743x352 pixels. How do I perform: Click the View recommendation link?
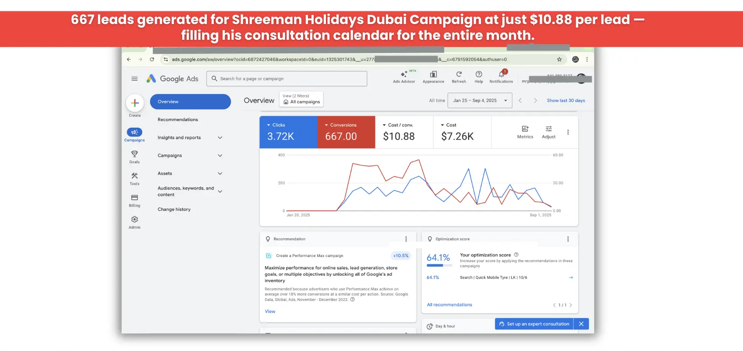[270, 312]
